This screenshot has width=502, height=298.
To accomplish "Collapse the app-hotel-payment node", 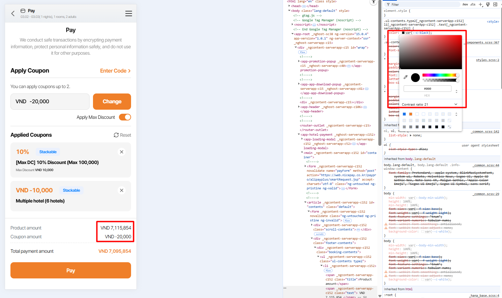I will click(x=299, y=135).
